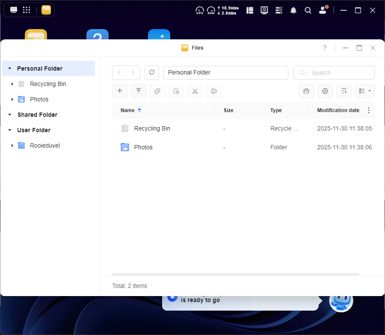Expand the Rooieduvel folder arrow
Image resolution: width=385 pixels, height=335 pixels.
(x=12, y=145)
